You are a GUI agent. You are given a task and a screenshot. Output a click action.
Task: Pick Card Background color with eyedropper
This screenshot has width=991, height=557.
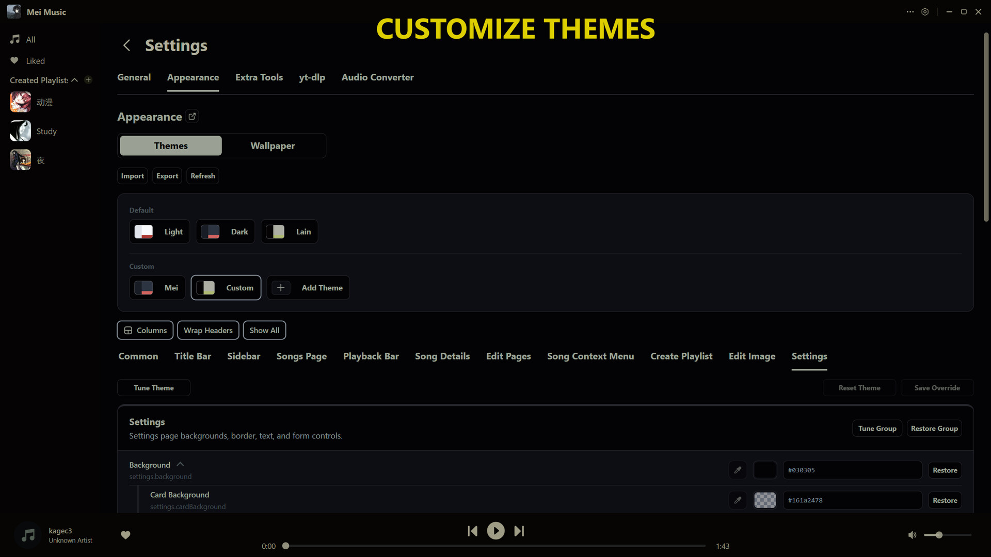(738, 500)
